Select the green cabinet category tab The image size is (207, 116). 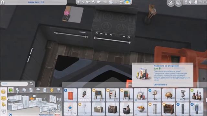point(11,90)
